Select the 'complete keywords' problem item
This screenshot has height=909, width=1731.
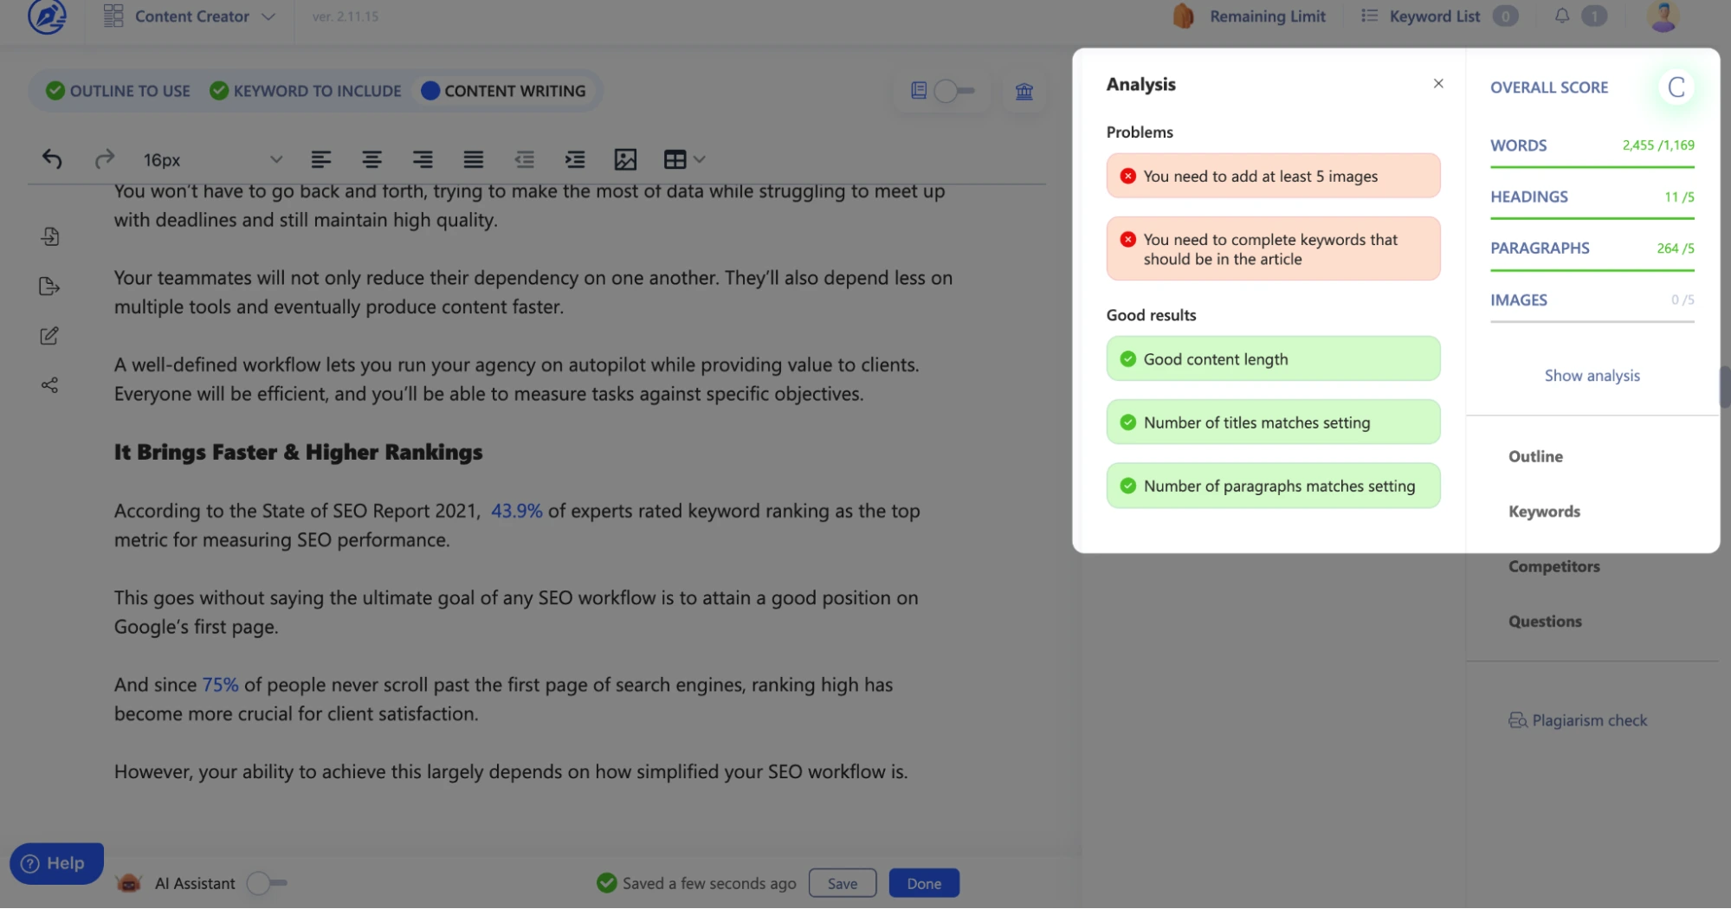[1273, 249]
